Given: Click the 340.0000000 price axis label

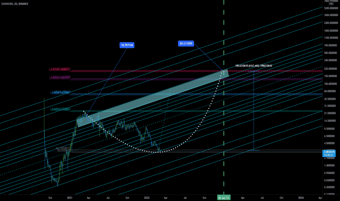Looking at the screenshot, I should tap(331, 60).
